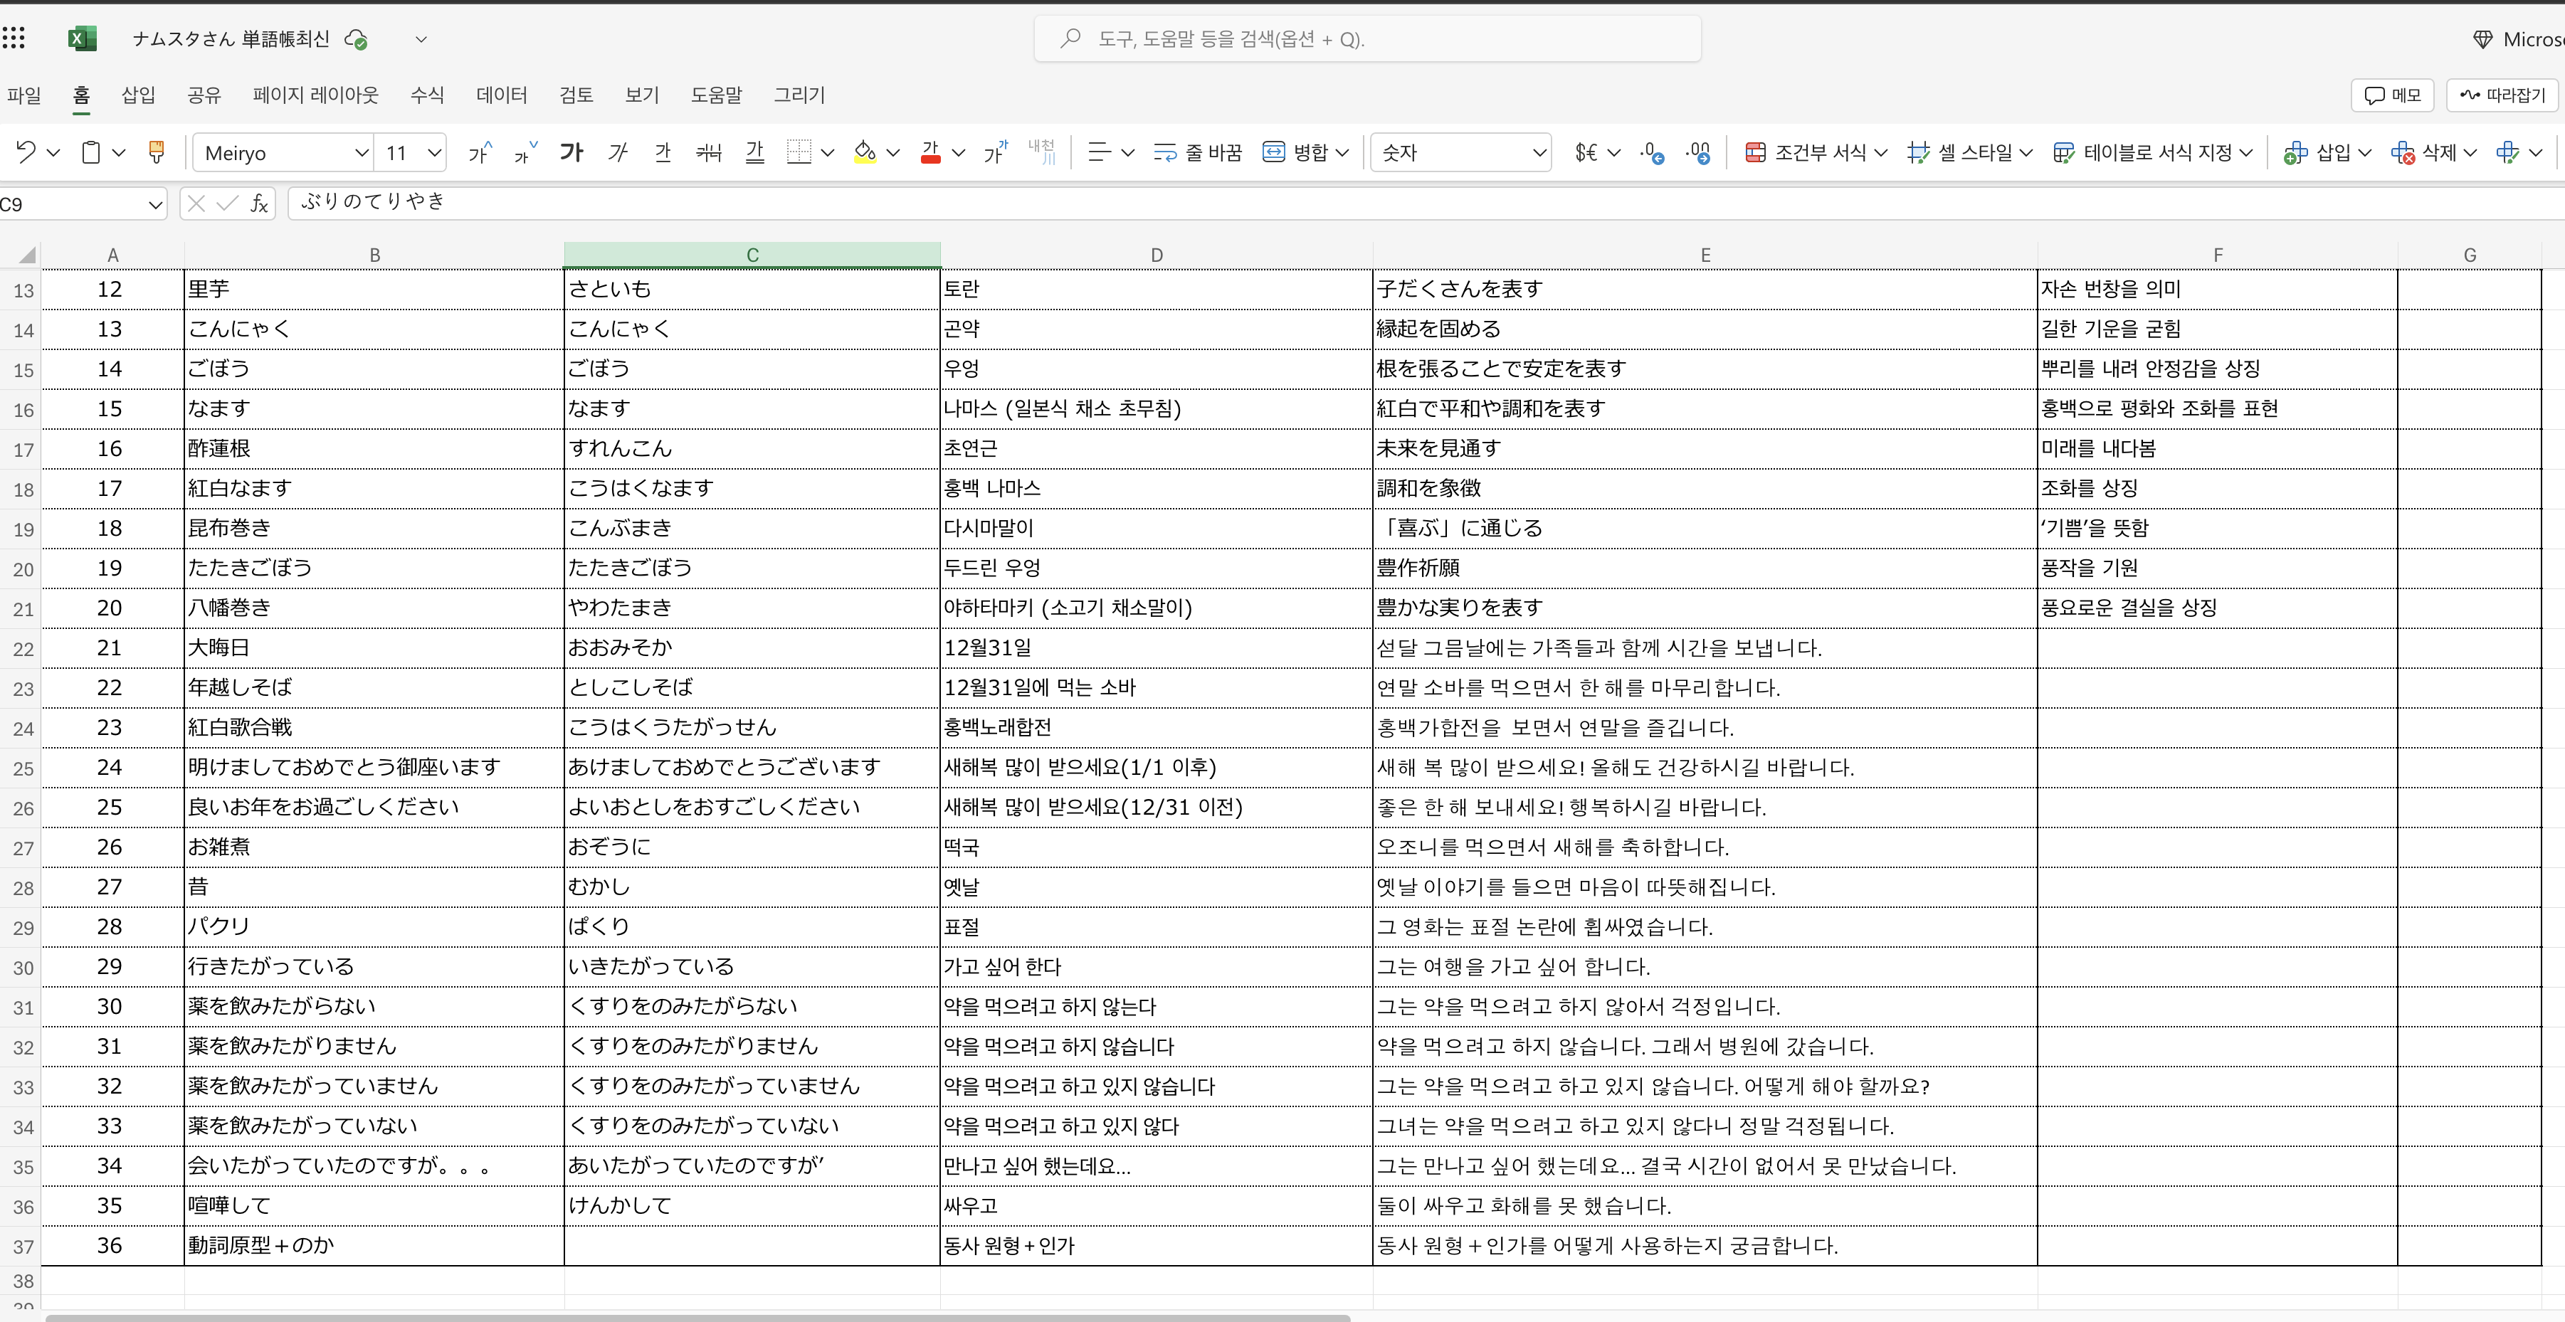Image resolution: width=2565 pixels, height=1322 pixels.
Task: Click the increase decimal places icon
Action: pos(1652,152)
